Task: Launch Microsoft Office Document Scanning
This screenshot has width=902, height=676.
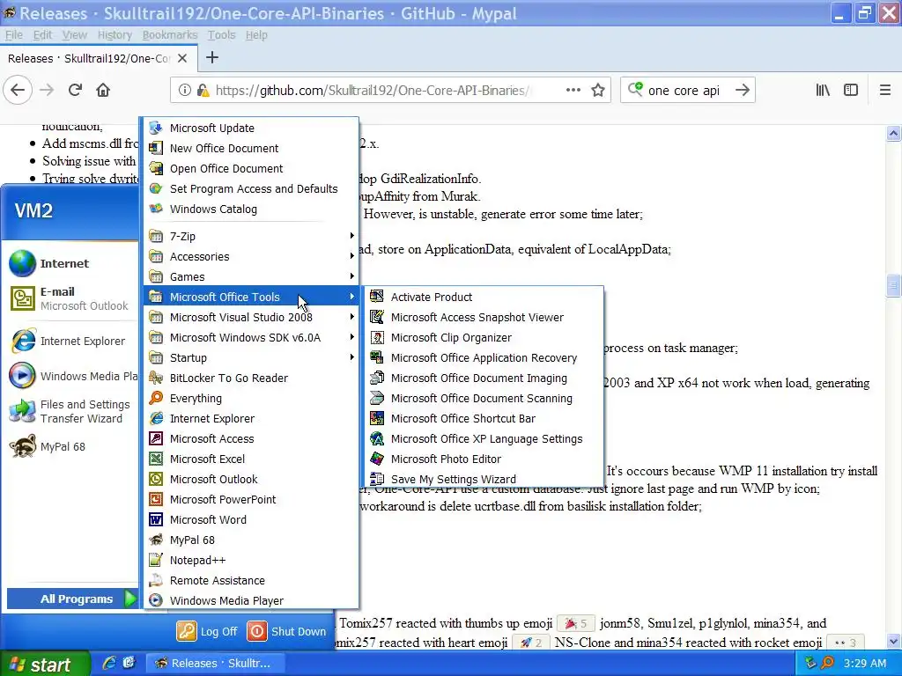Action: click(x=484, y=399)
